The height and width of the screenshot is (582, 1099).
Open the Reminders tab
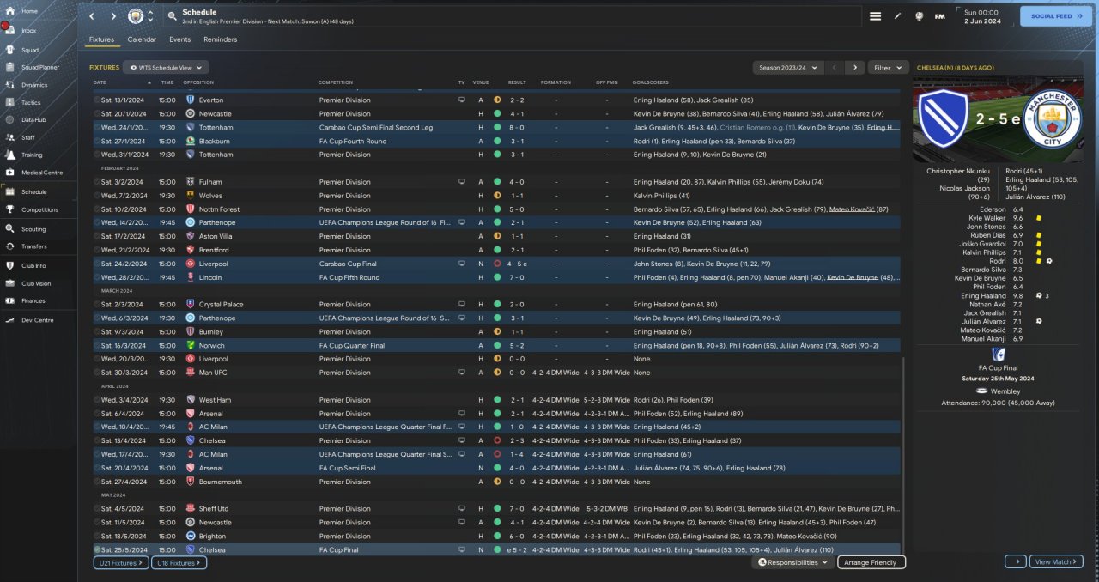point(221,39)
